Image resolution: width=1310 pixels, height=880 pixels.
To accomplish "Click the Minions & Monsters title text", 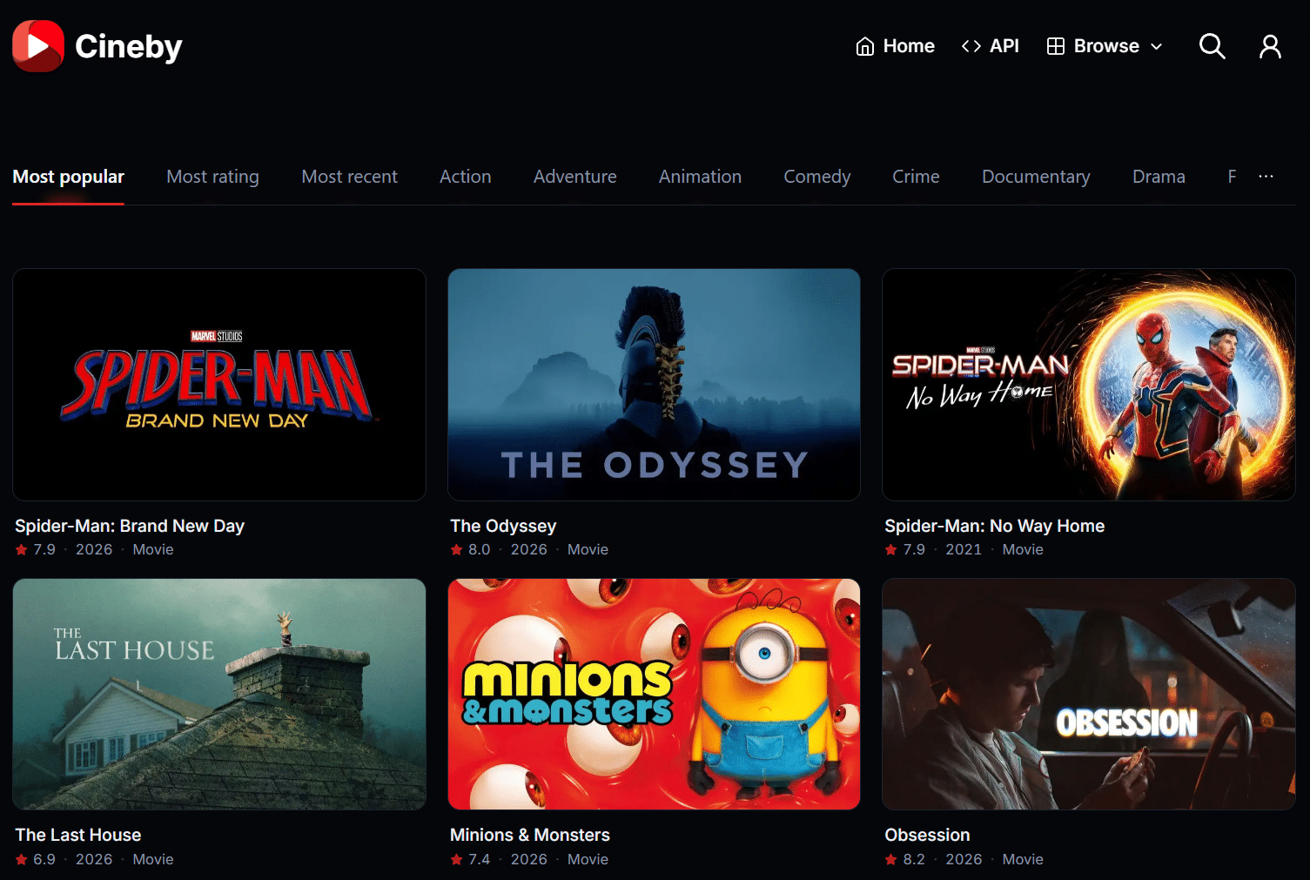I will (x=530, y=835).
